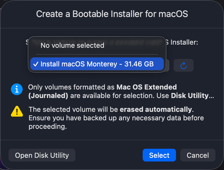
Task: Click the volume dropdown edge behind the menu
Action: click(167, 66)
